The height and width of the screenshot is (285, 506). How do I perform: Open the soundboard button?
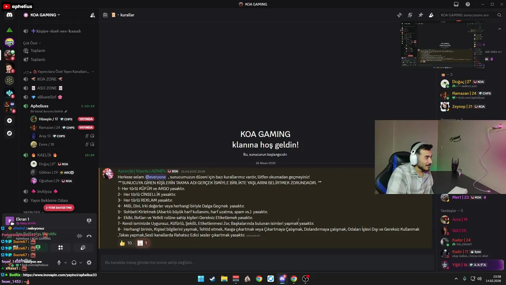point(83,247)
